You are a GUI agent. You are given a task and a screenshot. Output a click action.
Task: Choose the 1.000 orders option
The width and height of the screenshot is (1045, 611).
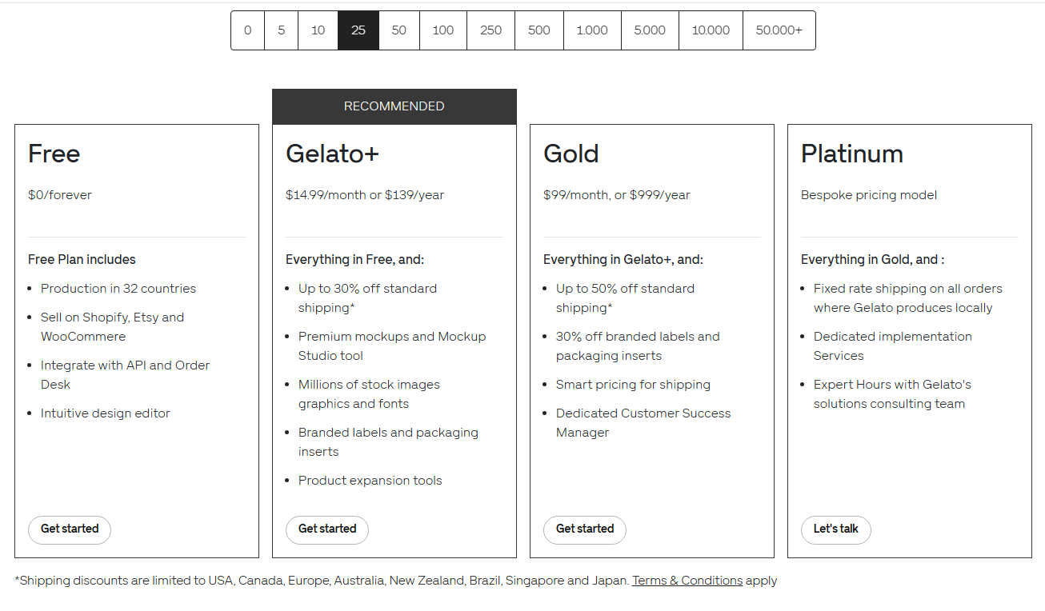(x=592, y=30)
